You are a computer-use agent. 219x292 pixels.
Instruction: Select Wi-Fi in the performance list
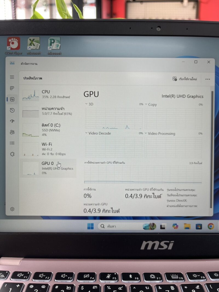(48, 149)
